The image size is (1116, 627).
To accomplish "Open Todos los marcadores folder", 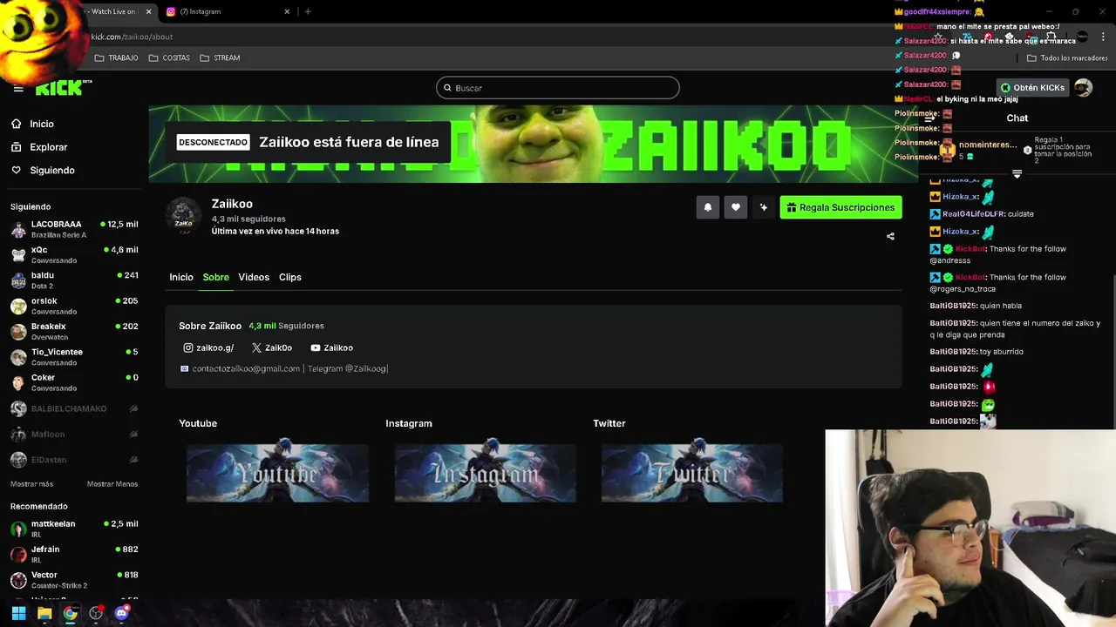I will tap(1067, 58).
